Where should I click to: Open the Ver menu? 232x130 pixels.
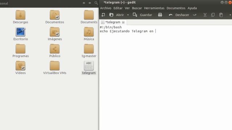coord(127,8)
